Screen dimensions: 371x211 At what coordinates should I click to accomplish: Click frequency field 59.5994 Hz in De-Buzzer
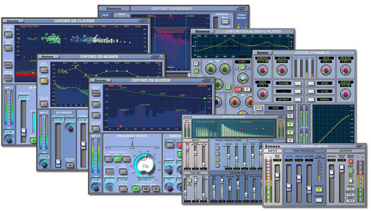click(x=145, y=180)
